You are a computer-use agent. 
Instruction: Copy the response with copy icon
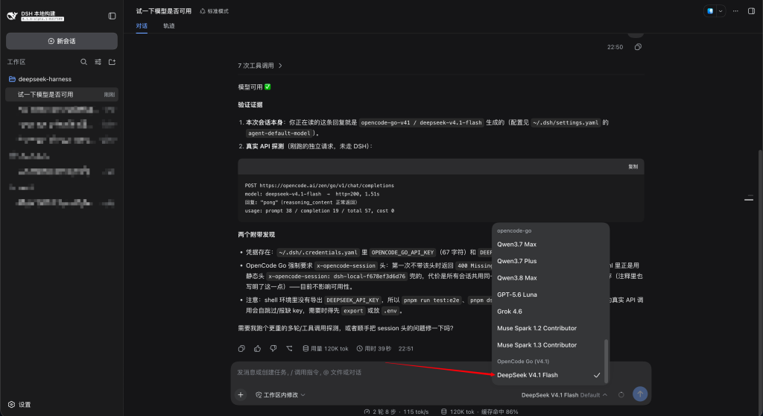(x=241, y=348)
